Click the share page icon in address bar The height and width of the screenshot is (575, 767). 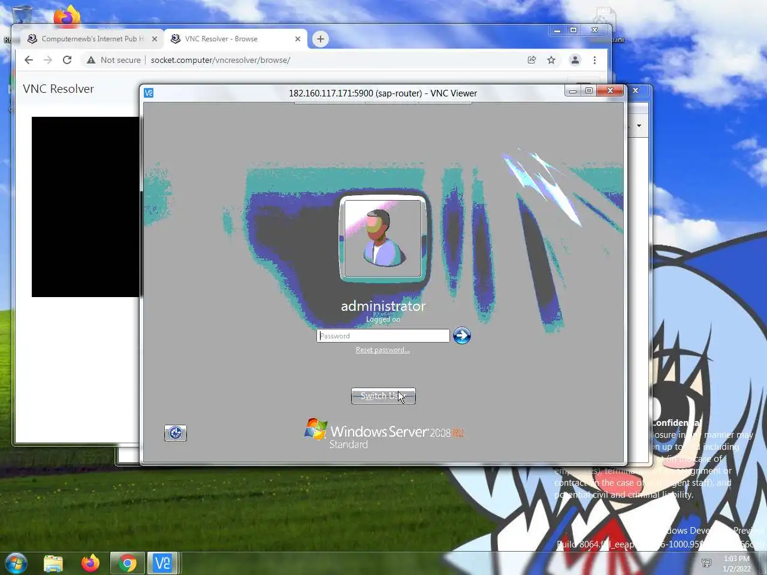532,60
